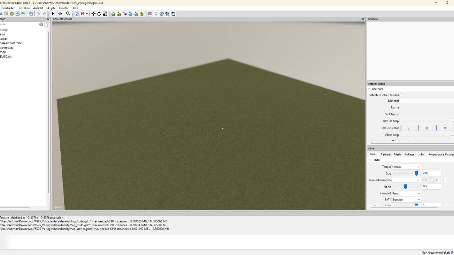Click the magnifier zoom tool icon
This screenshot has width=454, height=255.
(68, 14)
